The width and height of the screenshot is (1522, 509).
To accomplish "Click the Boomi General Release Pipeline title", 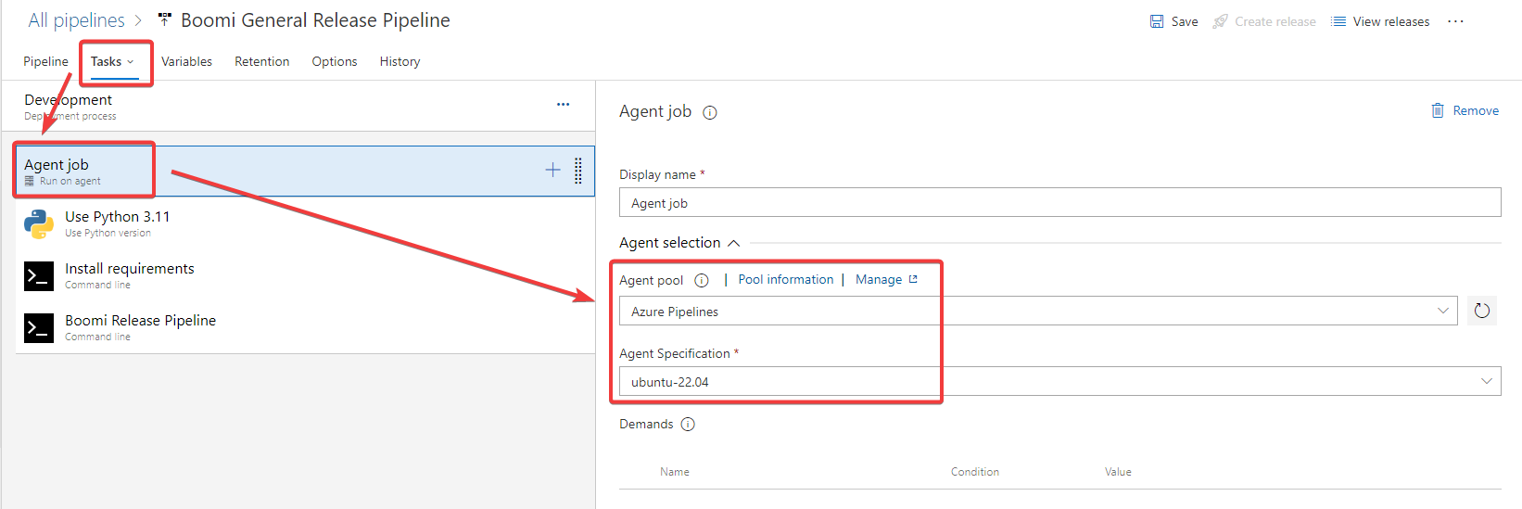I will coord(315,20).
